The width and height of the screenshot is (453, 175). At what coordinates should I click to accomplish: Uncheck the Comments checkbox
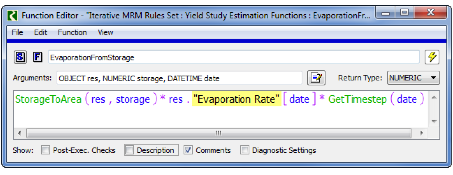188,150
